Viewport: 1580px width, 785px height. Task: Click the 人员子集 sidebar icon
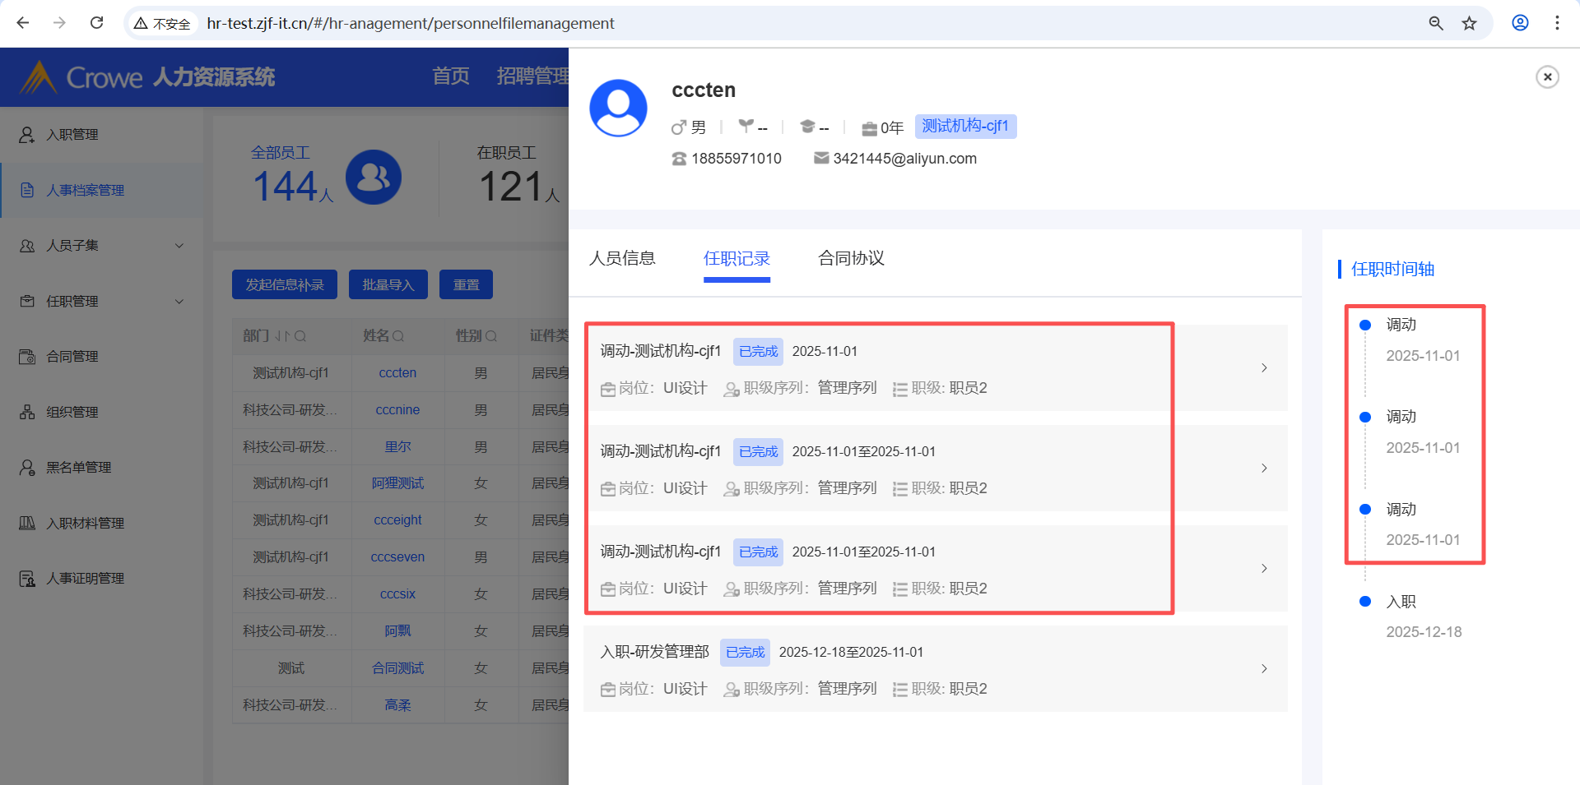[x=27, y=246]
